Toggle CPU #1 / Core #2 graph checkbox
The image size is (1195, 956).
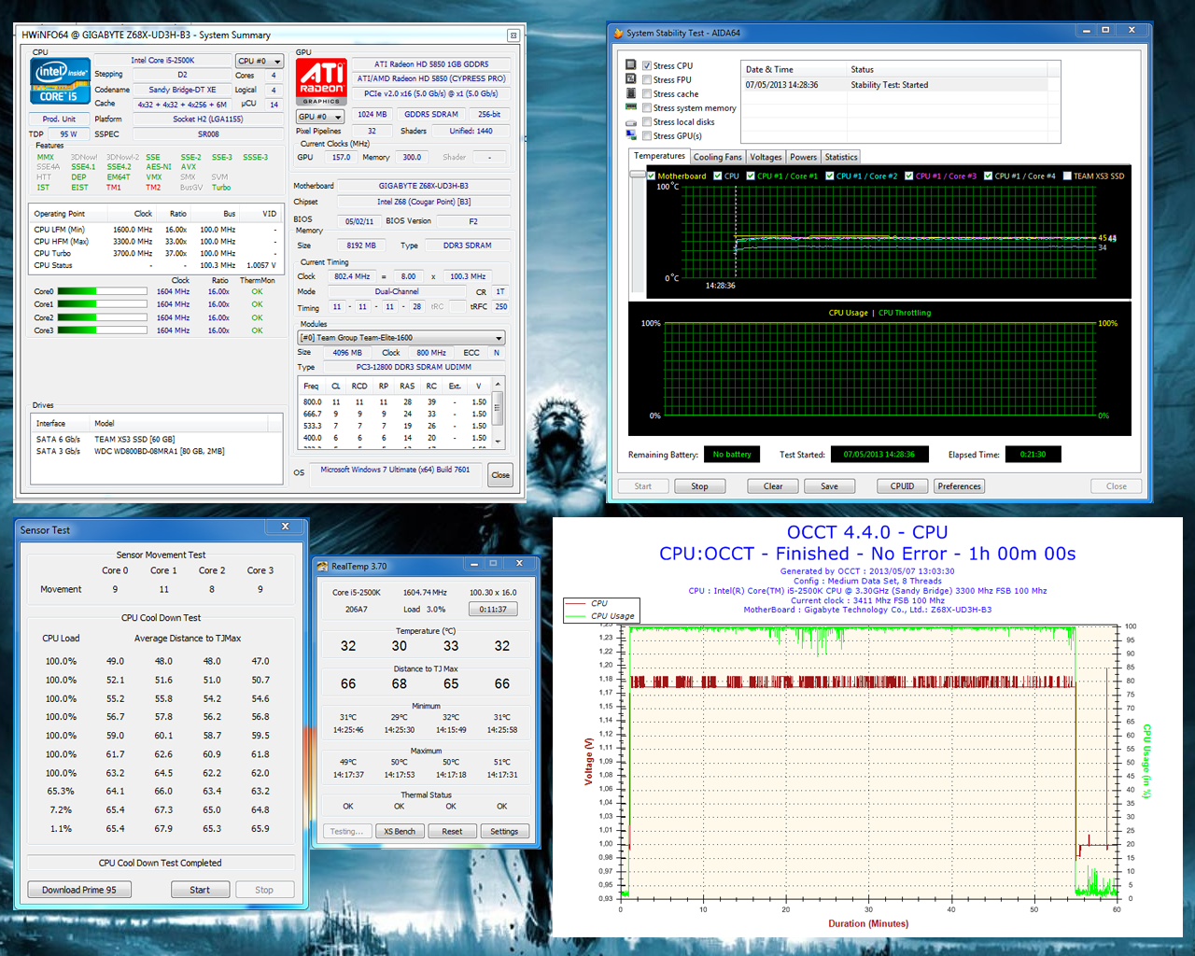[x=830, y=176]
